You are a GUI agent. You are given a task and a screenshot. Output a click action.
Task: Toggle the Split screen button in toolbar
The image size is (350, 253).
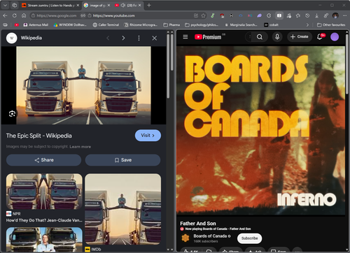click(x=279, y=15)
